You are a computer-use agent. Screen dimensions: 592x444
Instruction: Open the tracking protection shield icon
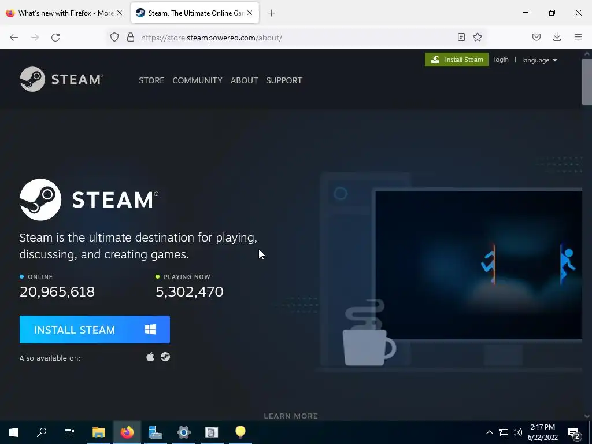[114, 37]
